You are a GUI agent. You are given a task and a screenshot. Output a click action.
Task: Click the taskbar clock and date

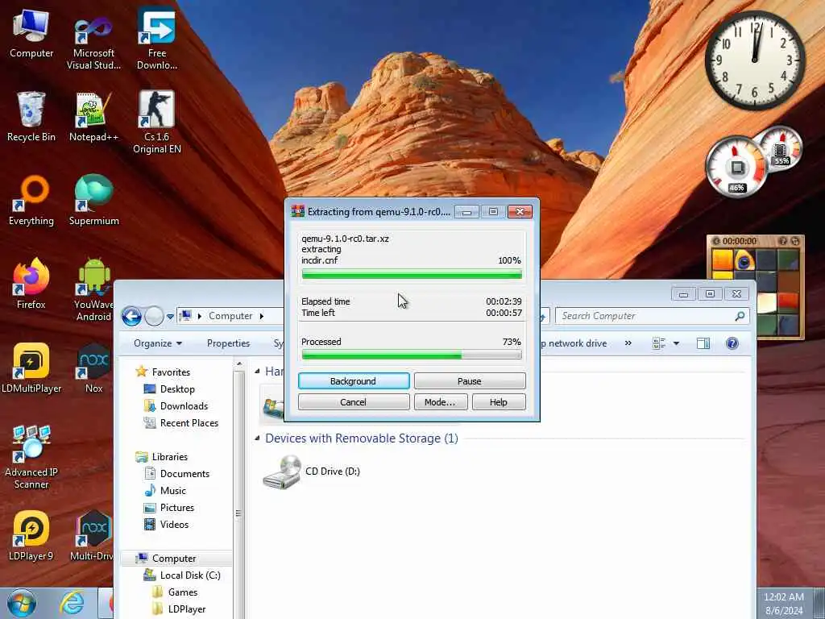pos(784,603)
